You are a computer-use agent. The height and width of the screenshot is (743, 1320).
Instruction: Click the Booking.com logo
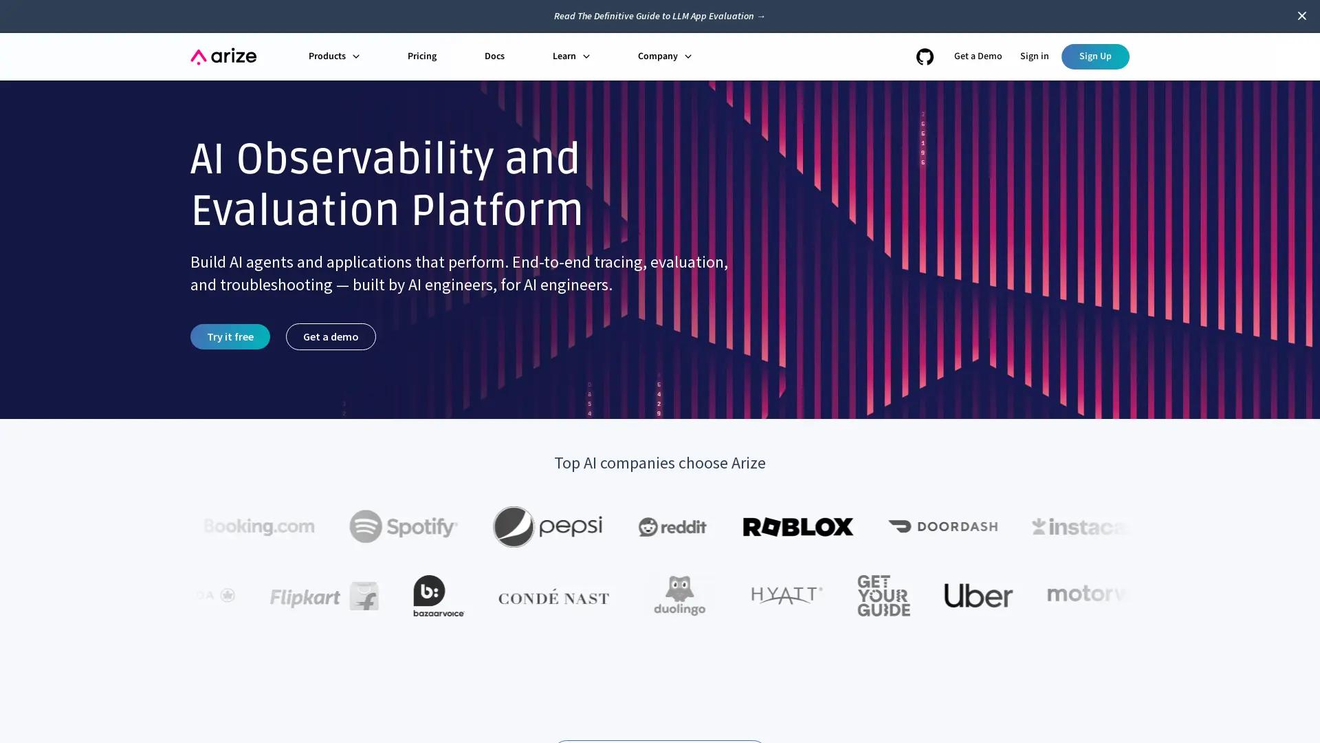click(x=258, y=526)
